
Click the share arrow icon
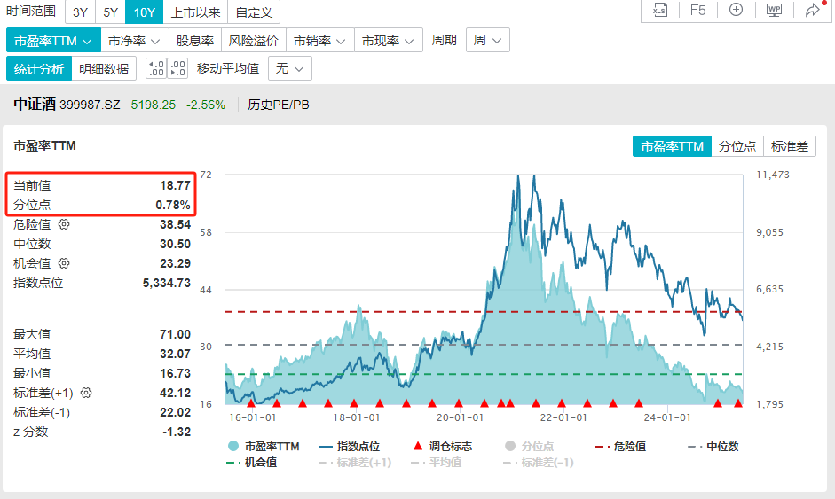(x=812, y=10)
